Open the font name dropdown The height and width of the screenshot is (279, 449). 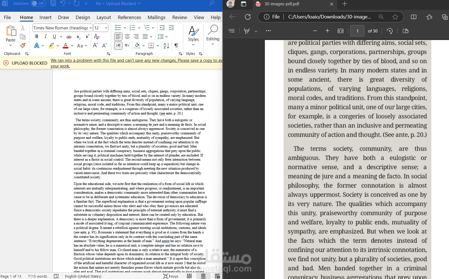[91, 28]
